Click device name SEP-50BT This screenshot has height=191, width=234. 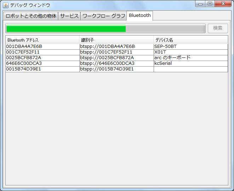(165, 47)
